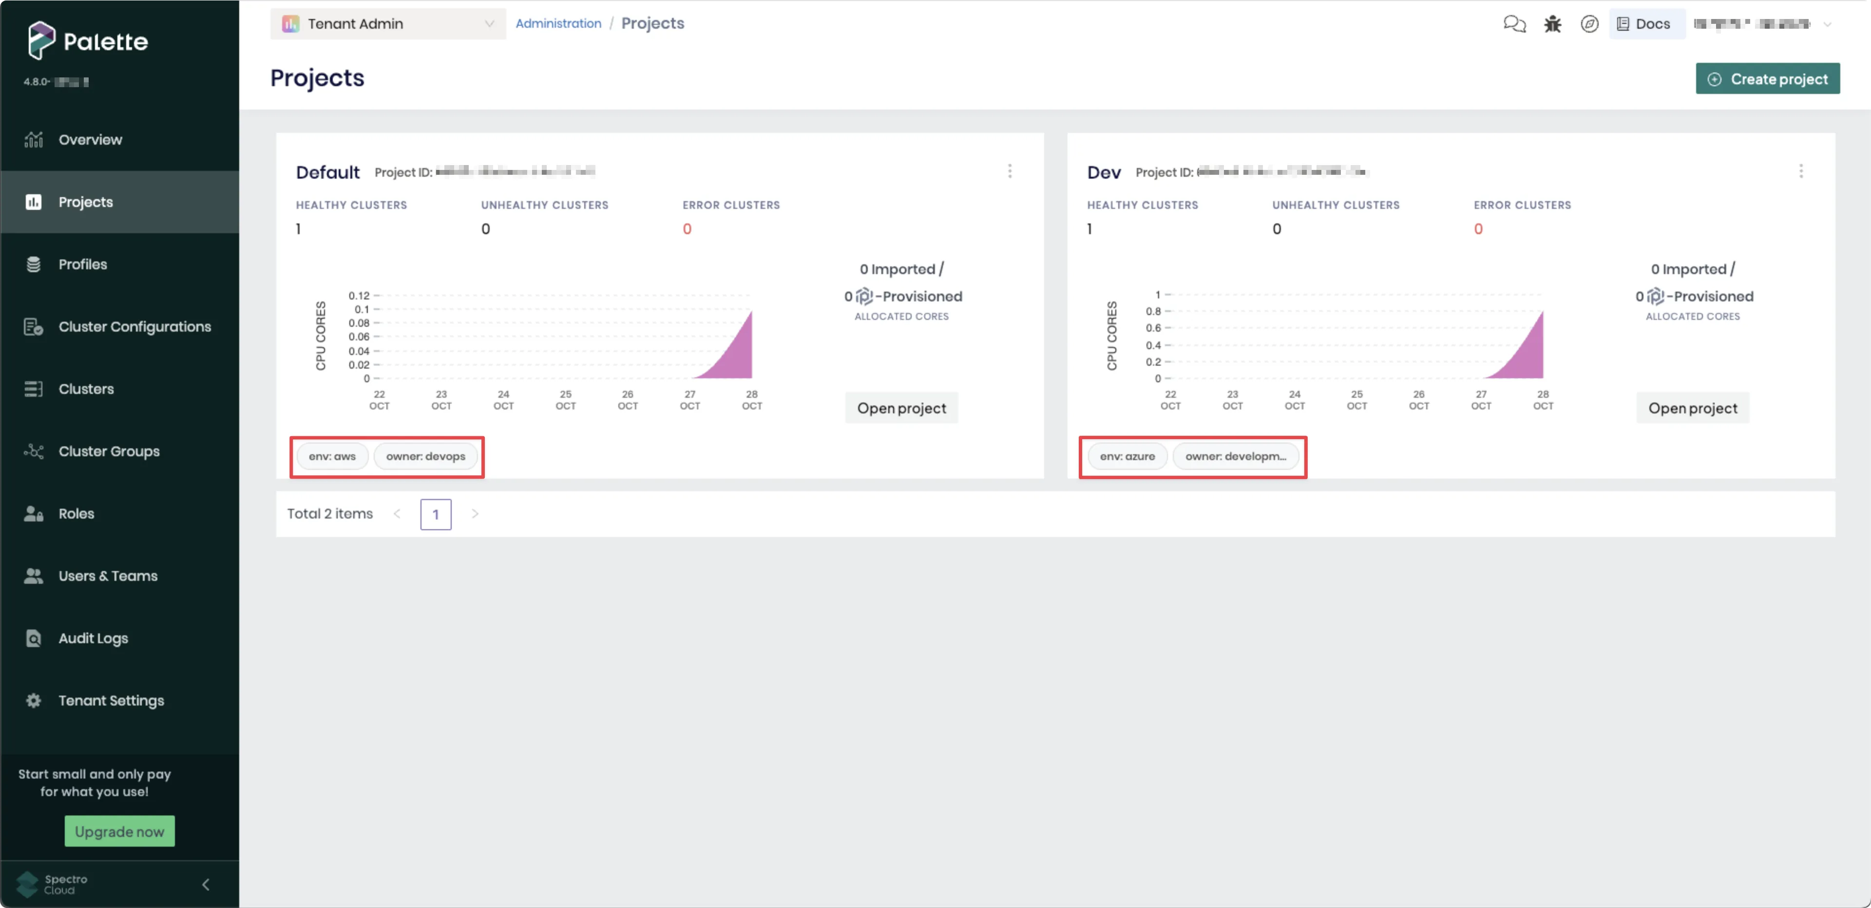Open the Overview section in the sidebar

click(90, 139)
